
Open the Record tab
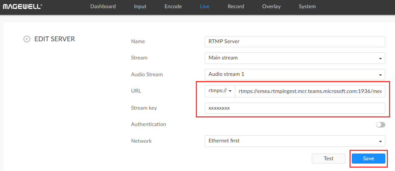(236, 7)
